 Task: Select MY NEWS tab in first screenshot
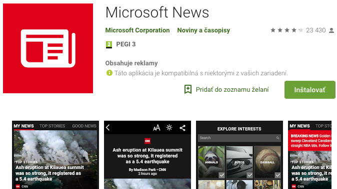[x=23, y=126]
